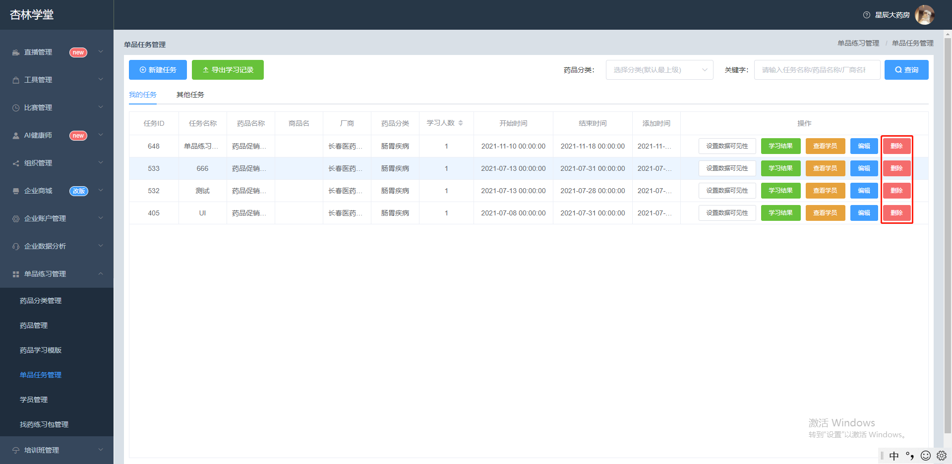Click 查看学员 for task 405
The width and height of the screenshot is (952, 464).
pos(826,213)
